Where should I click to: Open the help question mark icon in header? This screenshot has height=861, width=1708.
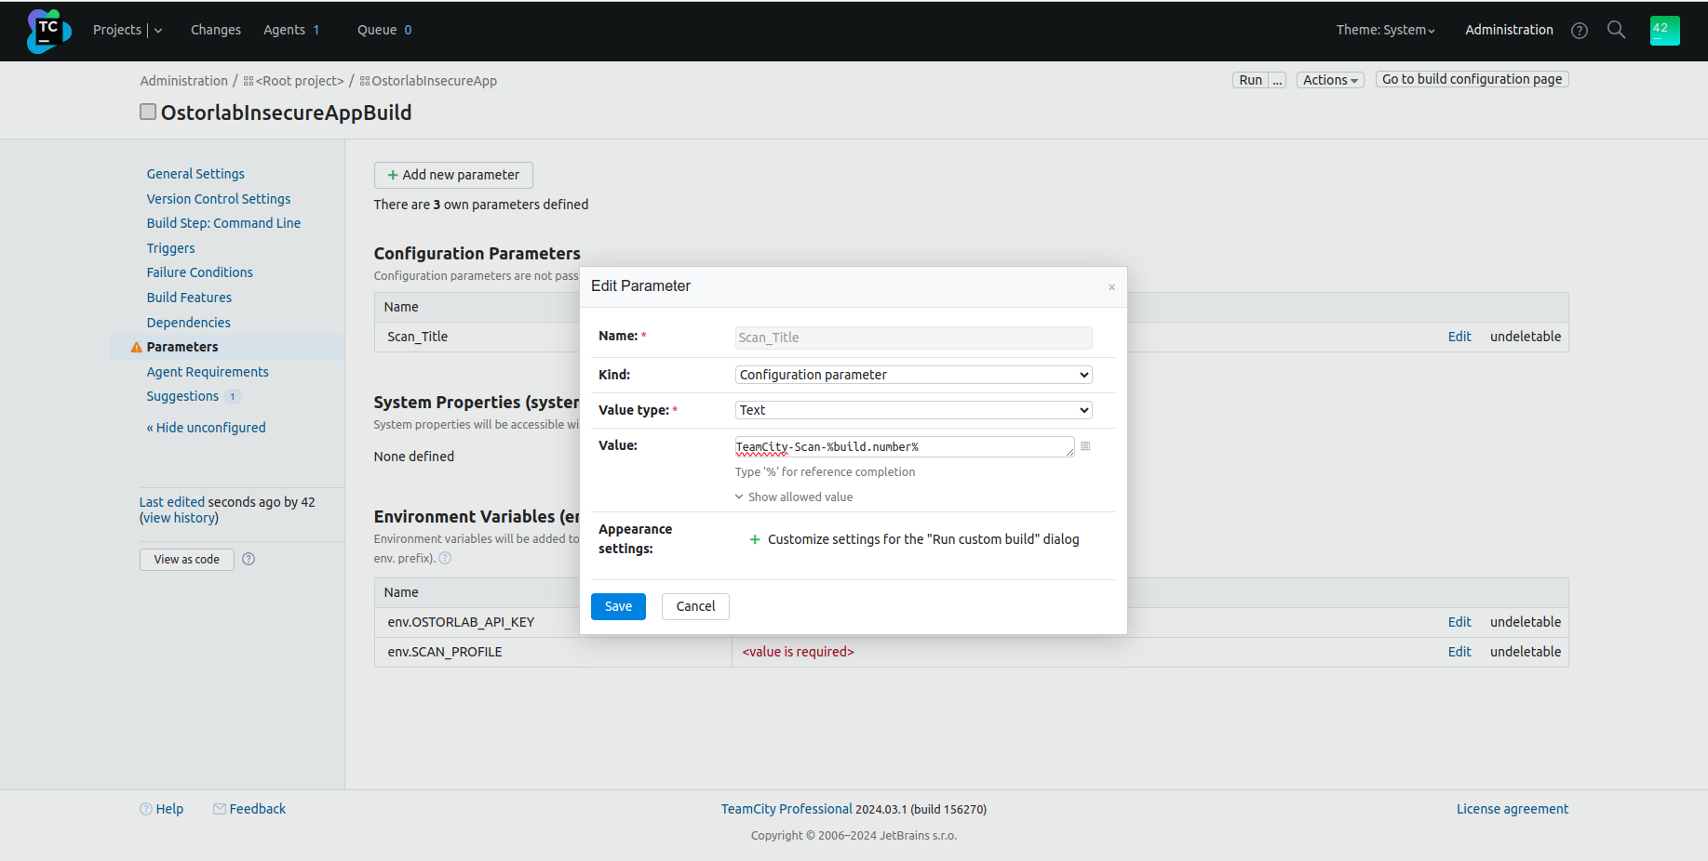[1579, 31]
